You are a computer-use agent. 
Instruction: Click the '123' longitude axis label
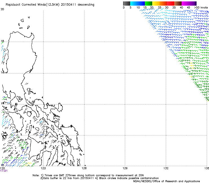coord(43,168)
